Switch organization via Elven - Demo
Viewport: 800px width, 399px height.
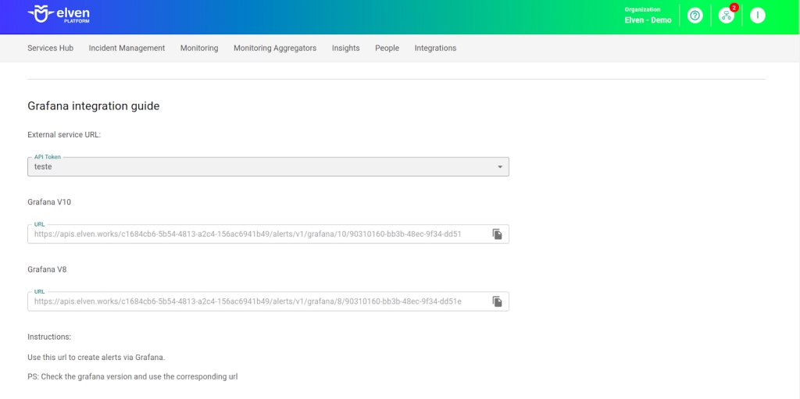(648, 20)
